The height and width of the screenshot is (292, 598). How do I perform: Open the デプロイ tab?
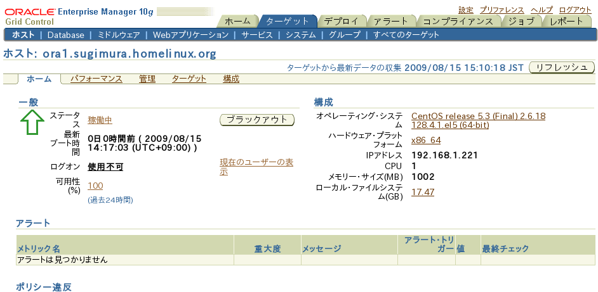pos(342,22)
